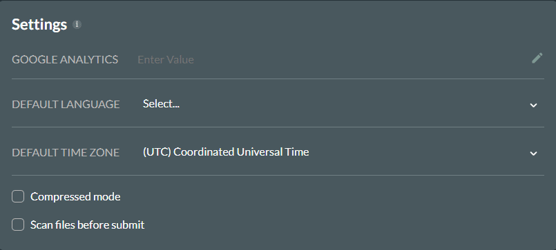Click the pencil edit icon for Google Analytics
Screen dimensions: 556x250
coord(537,59)
